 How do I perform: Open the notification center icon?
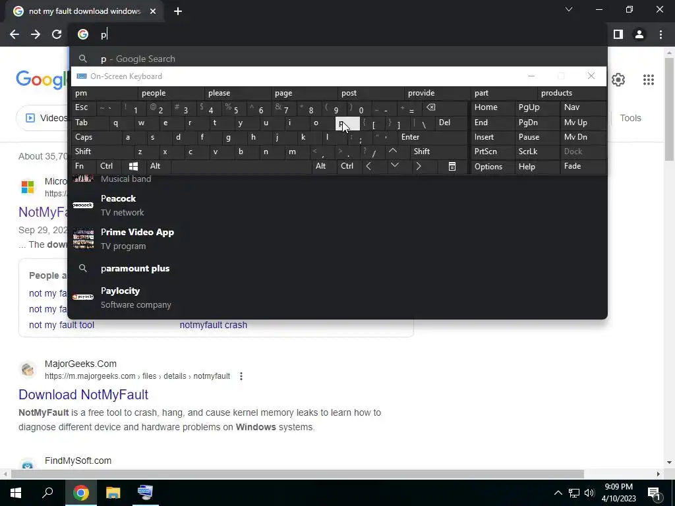click(654, 493)
